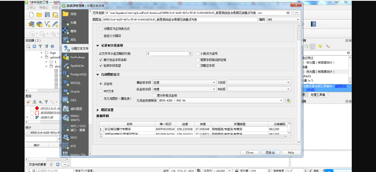Viewport: 376px width, 172px height.
Task: Open the 纵坐标字段 纬度 dropdown
Action: click(x=185, y=89)
